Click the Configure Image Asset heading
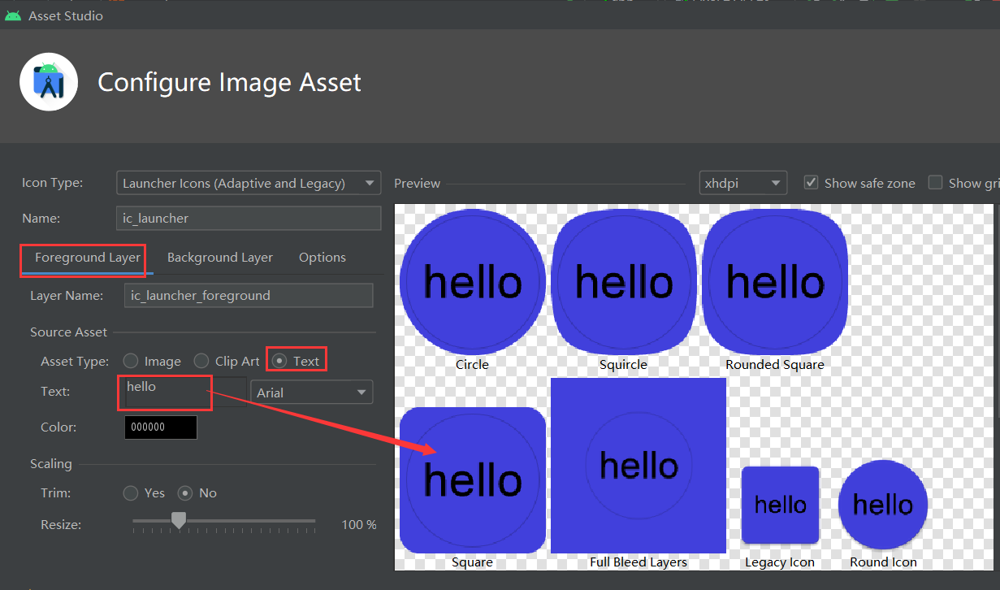1000x590 pixels. click(229, 83)
